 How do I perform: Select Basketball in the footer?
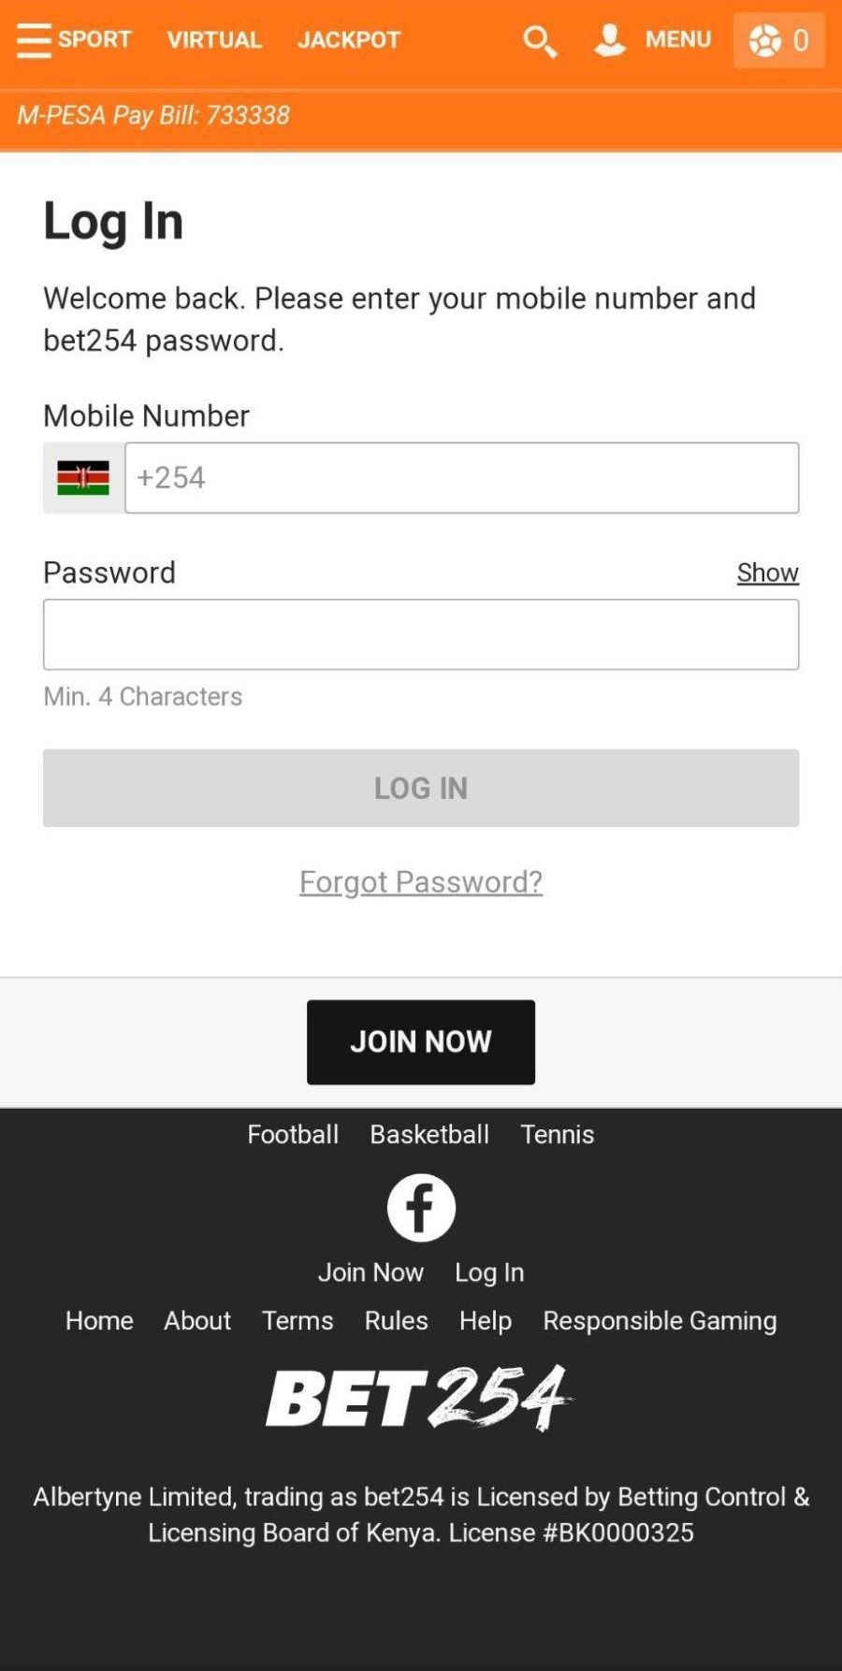(x=429, y=1134)
